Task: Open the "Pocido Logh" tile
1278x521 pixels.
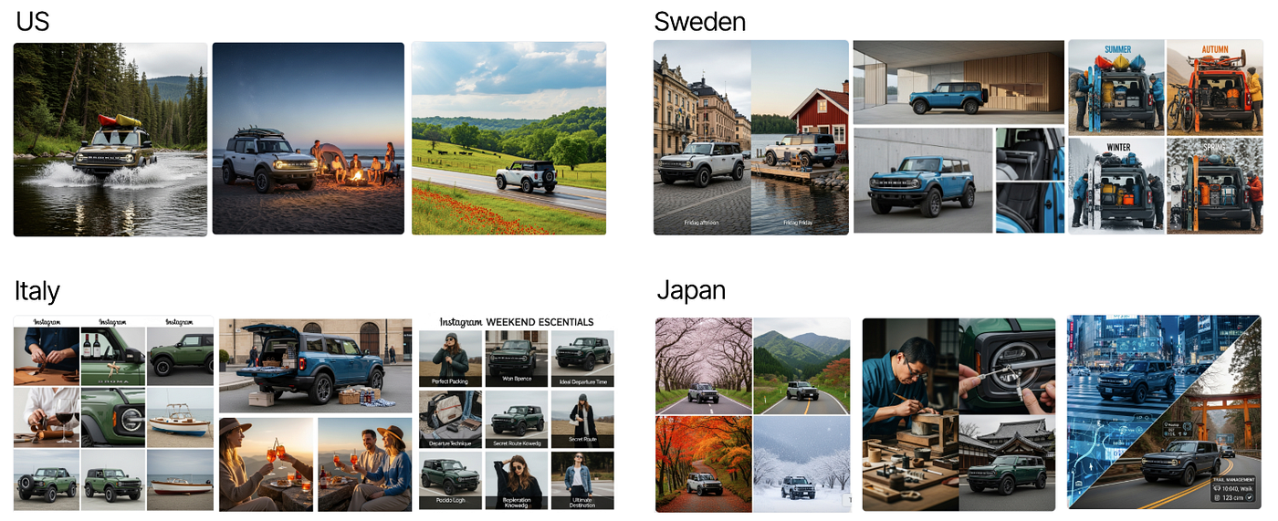Action: click(451, 481)
